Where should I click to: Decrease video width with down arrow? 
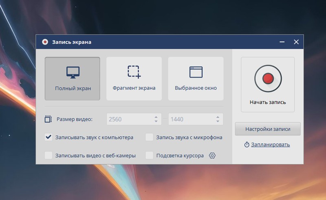156,121
